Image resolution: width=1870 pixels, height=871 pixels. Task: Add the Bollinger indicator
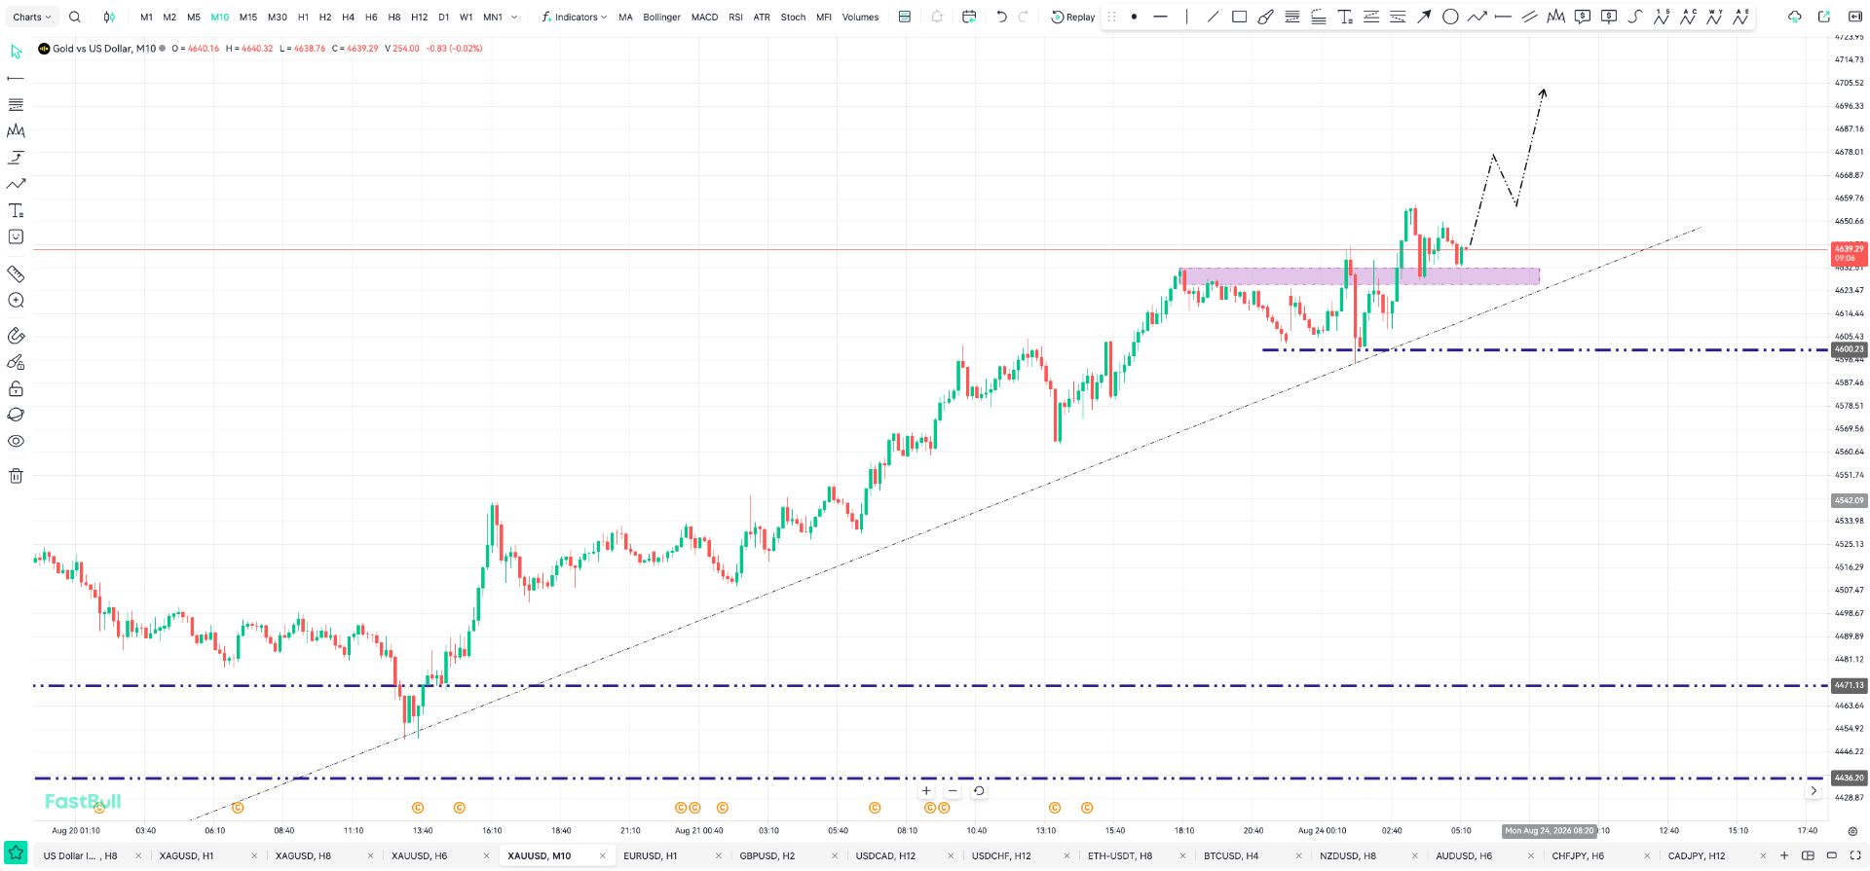pos(661,17)
